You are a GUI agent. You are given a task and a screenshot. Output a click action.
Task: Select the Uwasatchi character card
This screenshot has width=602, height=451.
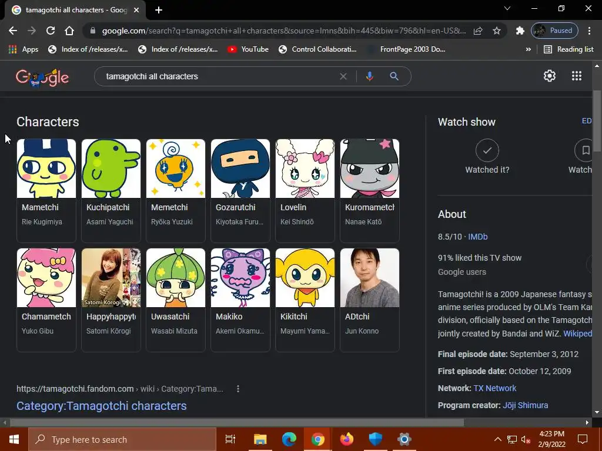tap(176, 300)
